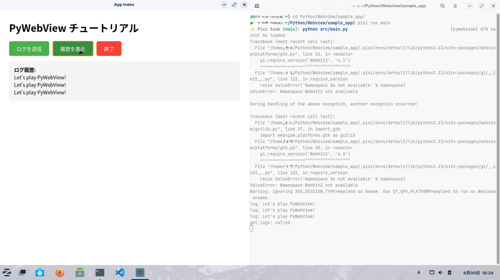Image resolution: width=500 pixels, height=280 pixels.
Task: Open the Zorin start menu
Action: [6, 273]
